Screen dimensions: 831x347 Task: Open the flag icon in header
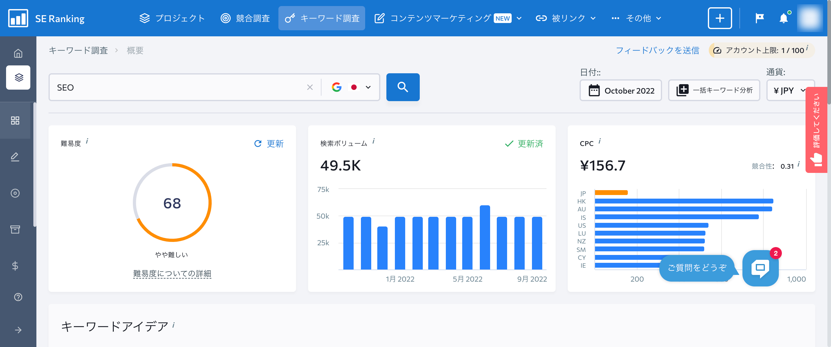coord(760,18)
